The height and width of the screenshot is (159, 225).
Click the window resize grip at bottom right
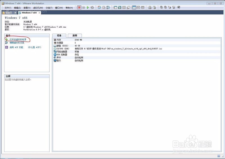click(x=222, y=156)
